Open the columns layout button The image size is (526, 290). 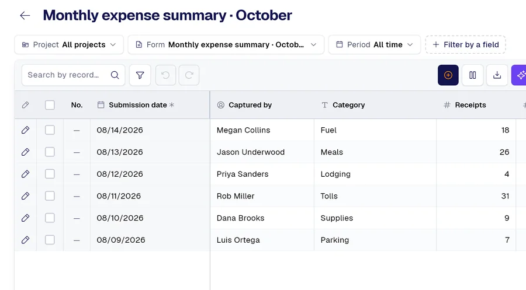pyautogui.click(x=472, y=75)
